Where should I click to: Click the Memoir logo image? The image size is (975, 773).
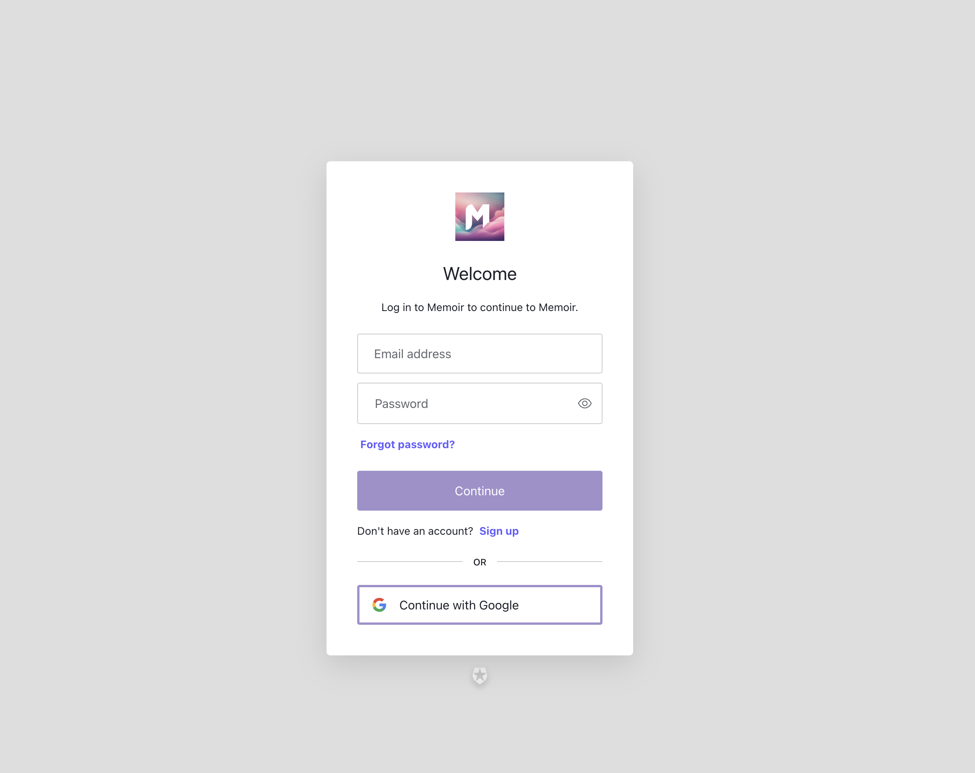click(479, 216)
